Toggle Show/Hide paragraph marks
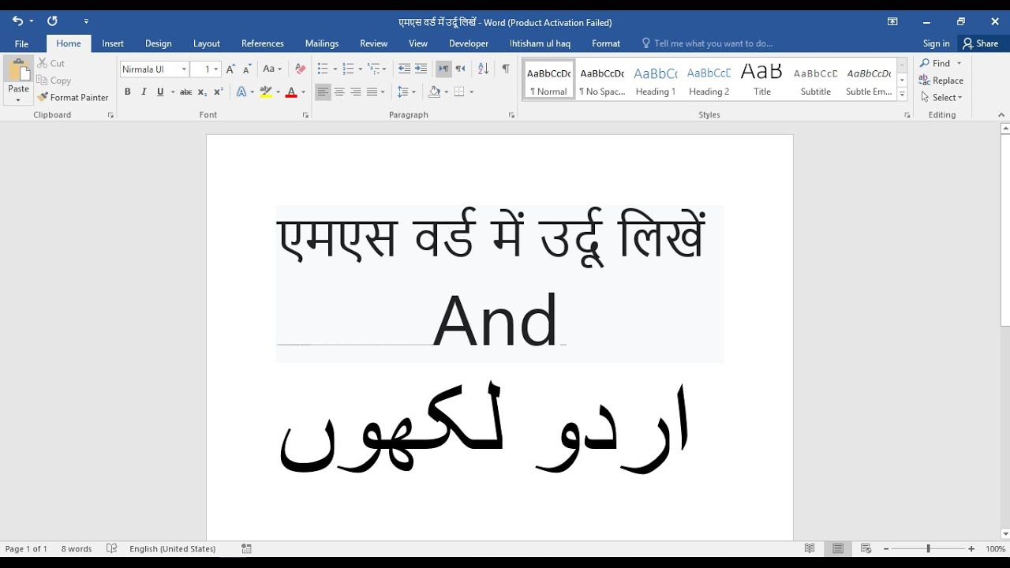1010x568 pixels. pos(506,69)
